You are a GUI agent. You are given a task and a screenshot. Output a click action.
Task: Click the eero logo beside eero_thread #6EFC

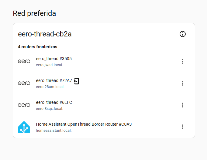coord(24,105)
